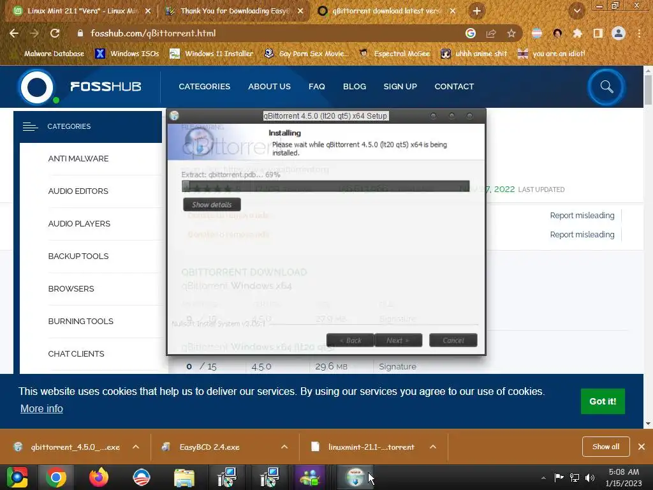Screen dimensions: 653x490
Task: Click Signature link for 29.6 MB file
Action: click(398, 367)
